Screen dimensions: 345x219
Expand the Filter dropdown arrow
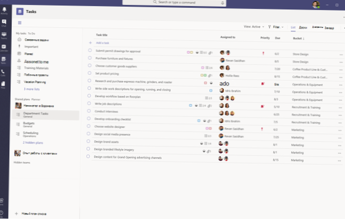tap(282, 27)
